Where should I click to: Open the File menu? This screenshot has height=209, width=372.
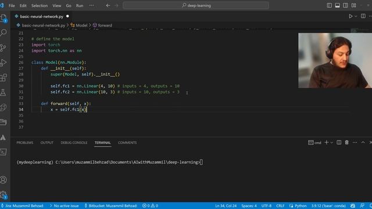pyautogui.click(x=12, y=5)
